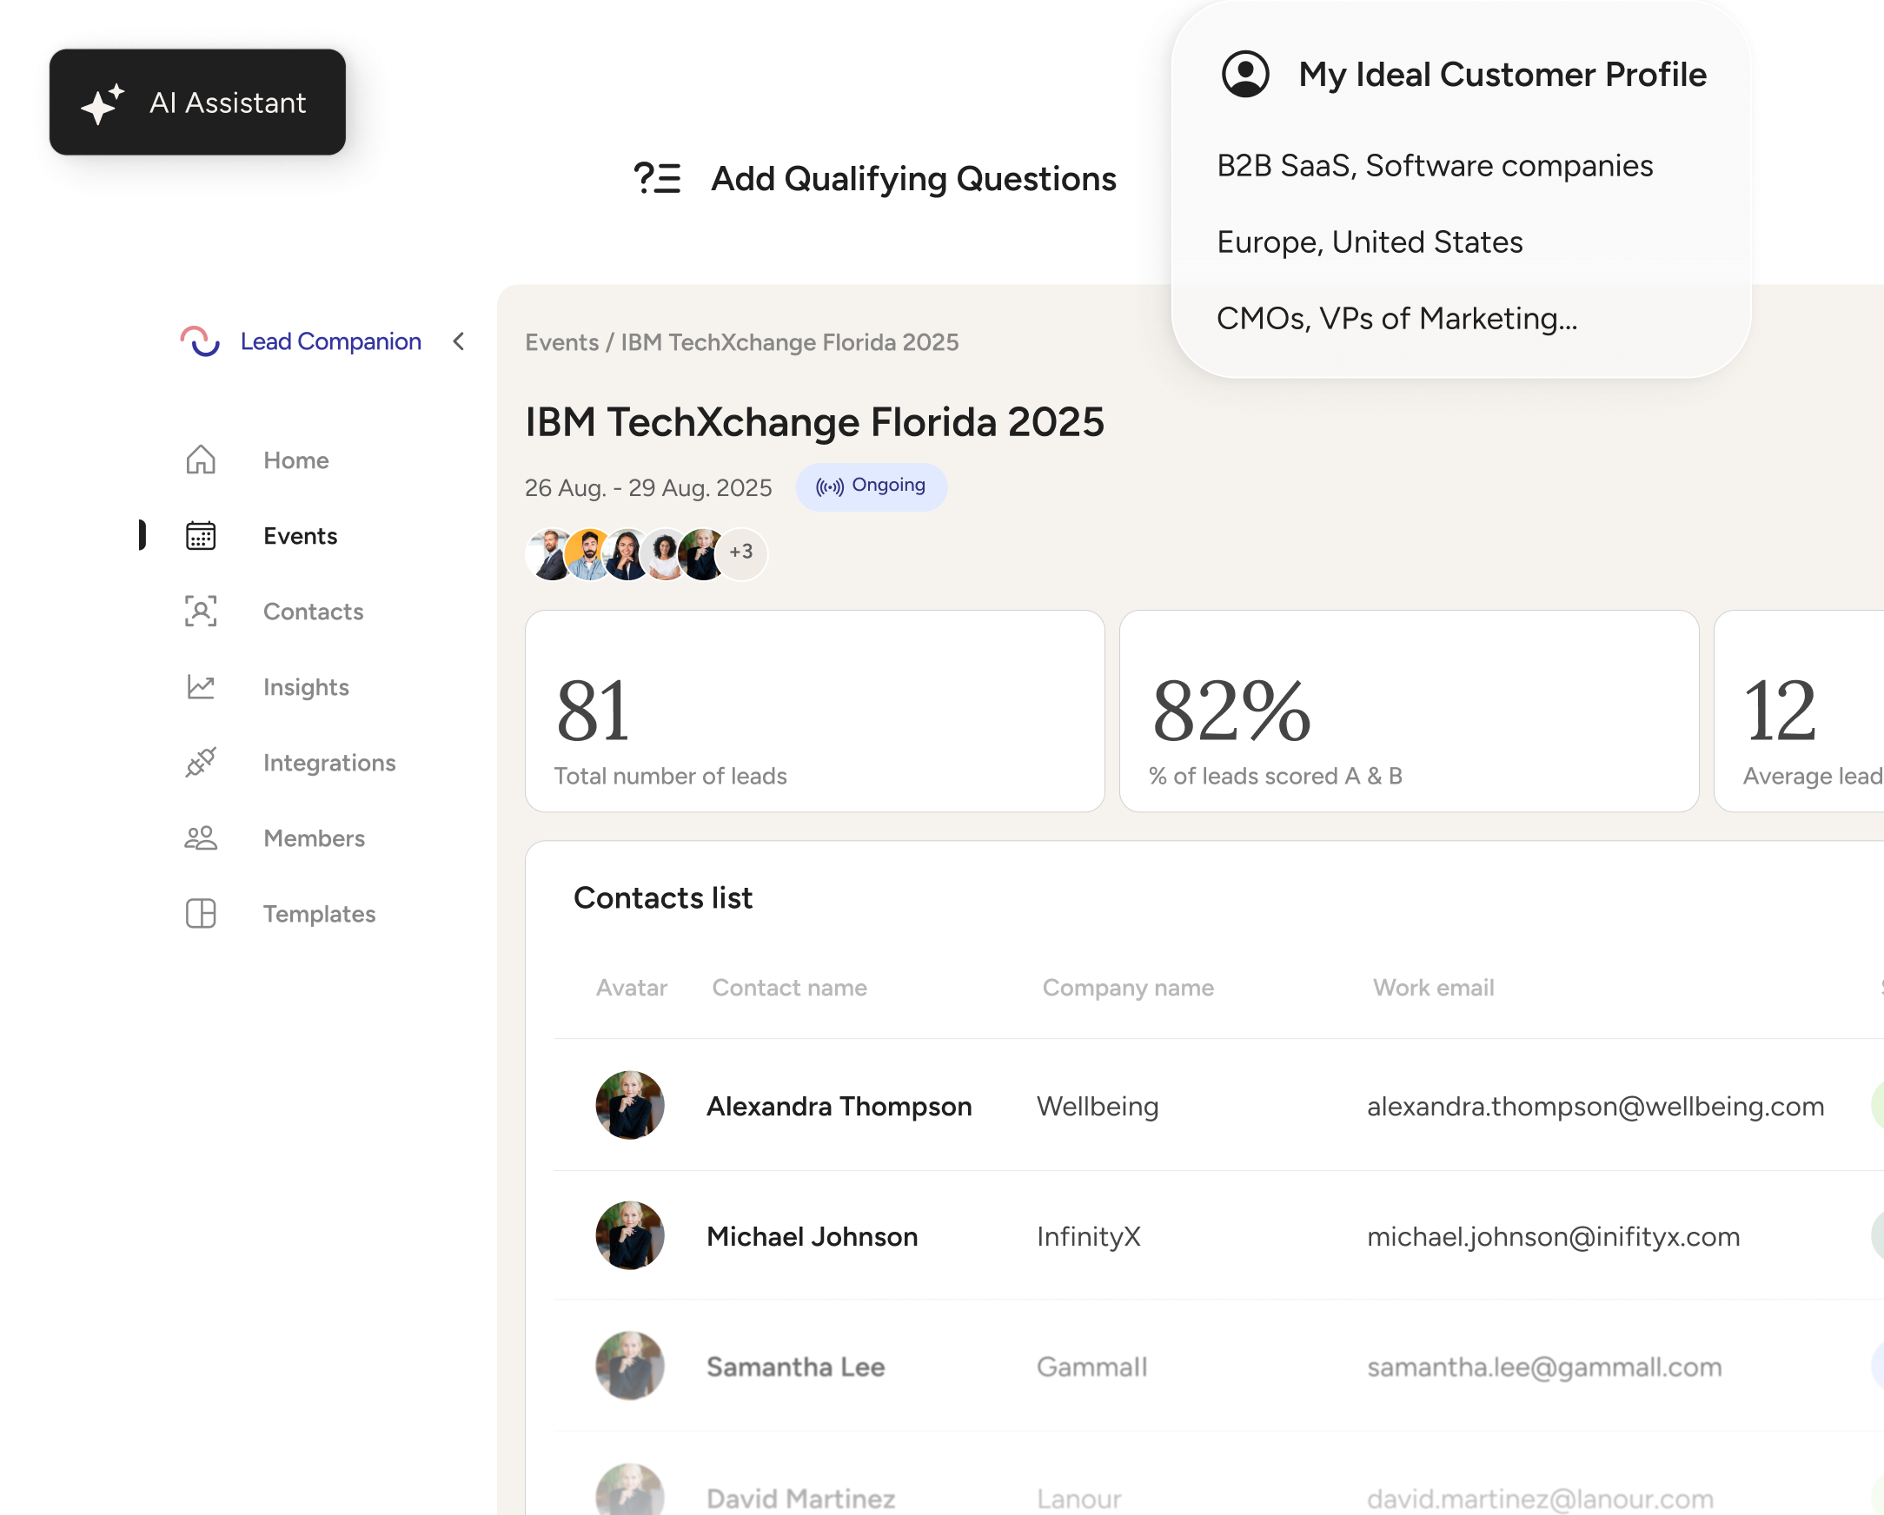This screenshot has height=1515, width=1884.
Task: Collapse the sidebar with the chevron
Action: [x=459, y=341]
